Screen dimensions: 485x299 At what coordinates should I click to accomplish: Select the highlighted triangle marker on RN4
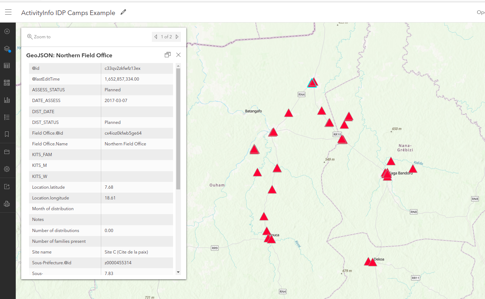coord(312,83)
